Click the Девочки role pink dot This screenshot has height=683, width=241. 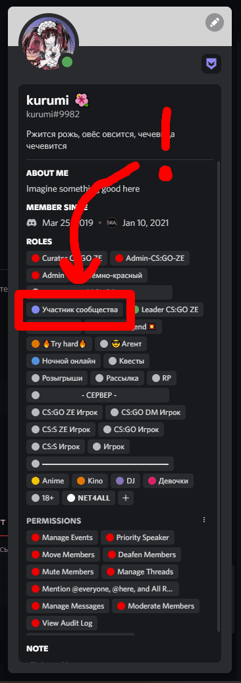click(x=152, y=481)
